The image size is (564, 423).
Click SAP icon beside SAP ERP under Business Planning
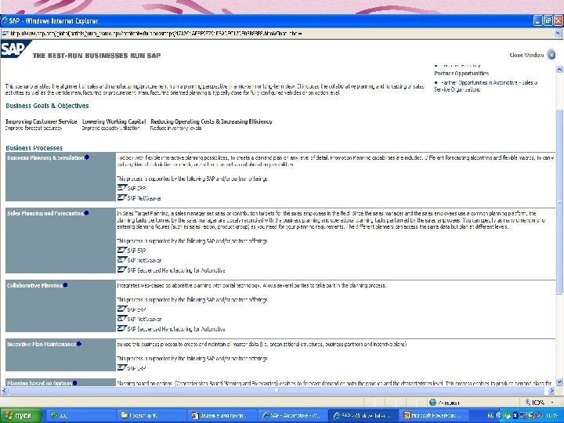(121, 187)
